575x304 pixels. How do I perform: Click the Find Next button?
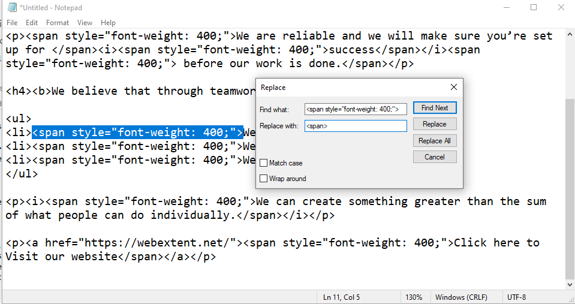click(435, 108)
